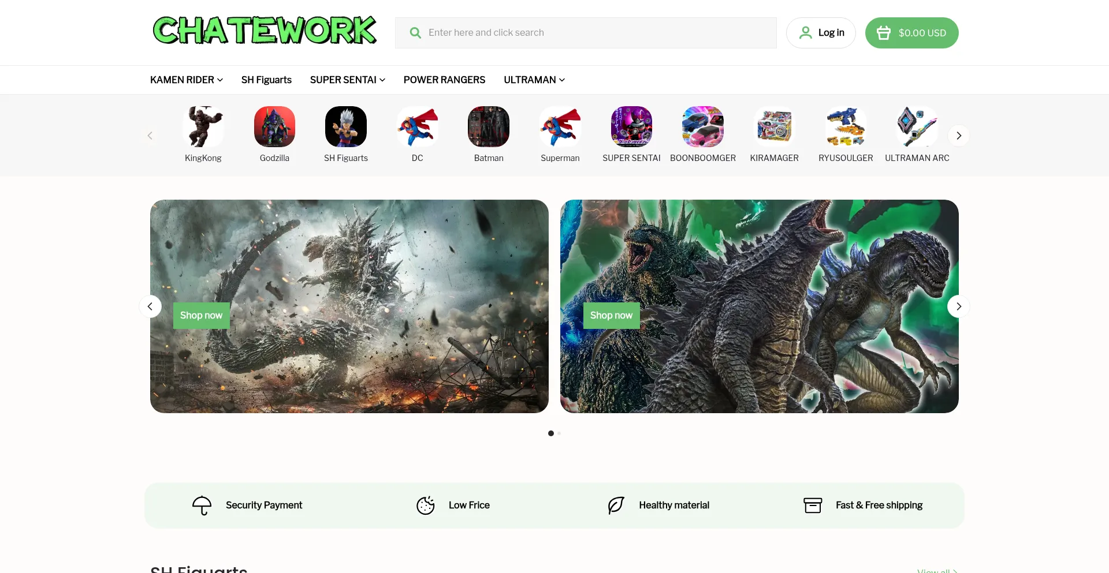Open the Log in page
The image size is (1109, 573).
pos(821,33)
